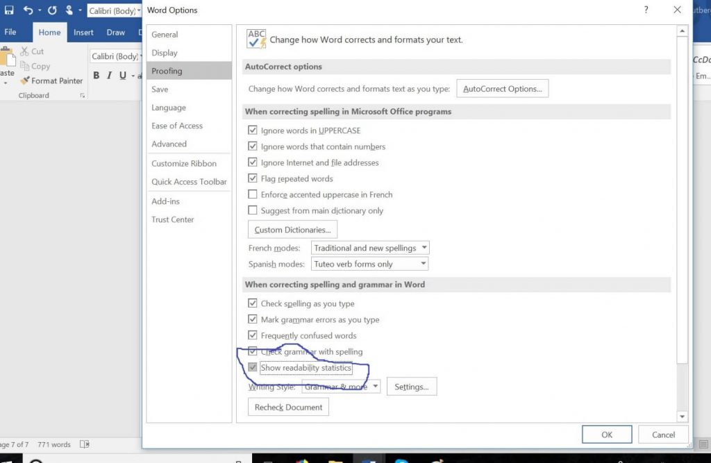
Task: Uncheck Ignore words in UPPERCASE
Action: click(x=253, y=131)
